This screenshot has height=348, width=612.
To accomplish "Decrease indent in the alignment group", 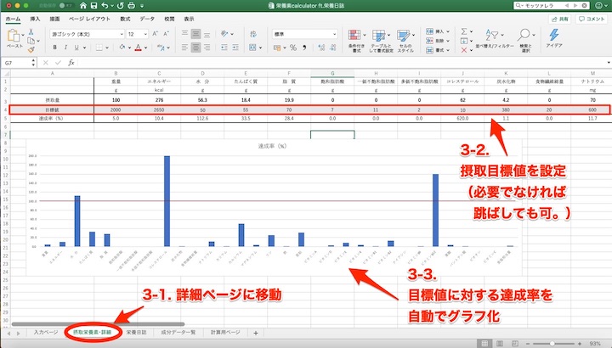I will pyautogui.click(x=224, y=48).
